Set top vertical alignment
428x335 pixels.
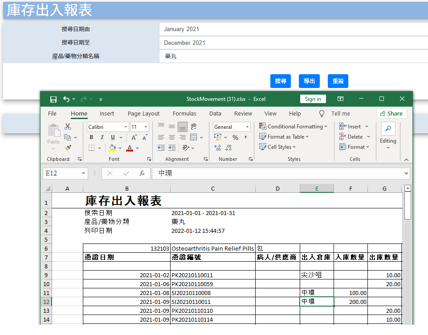pyautogui.click(x=161, y=126)
